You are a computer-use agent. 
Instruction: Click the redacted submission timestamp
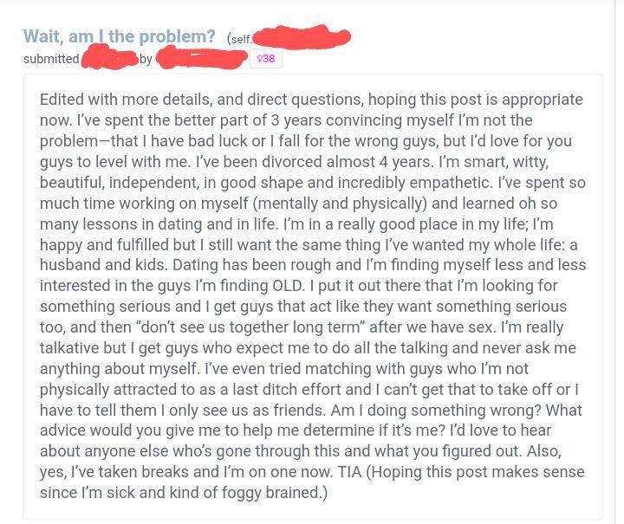[109, 58]
